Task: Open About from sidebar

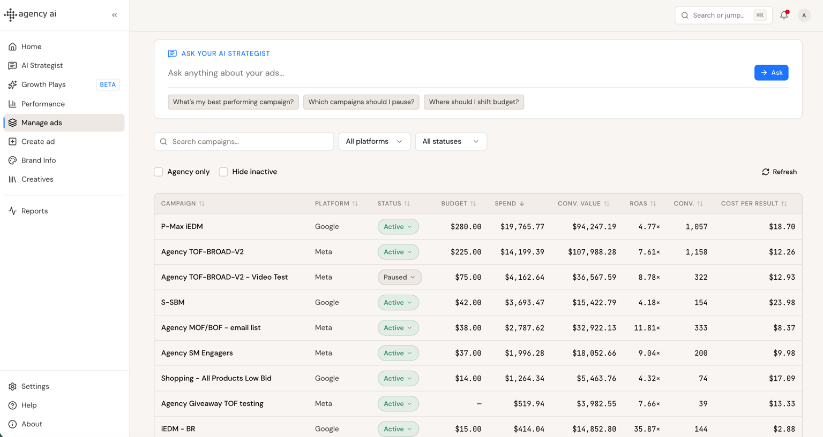Action: [x=64, y=424]
